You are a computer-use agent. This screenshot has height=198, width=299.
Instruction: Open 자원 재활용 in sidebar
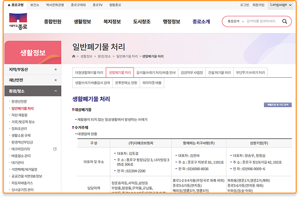[x=20, y=115]
